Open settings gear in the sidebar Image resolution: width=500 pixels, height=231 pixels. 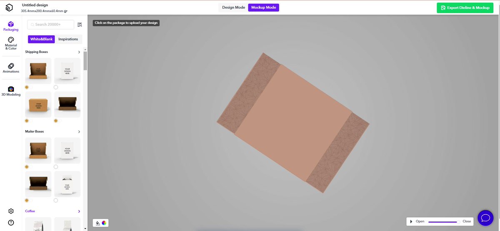[11, 211]
